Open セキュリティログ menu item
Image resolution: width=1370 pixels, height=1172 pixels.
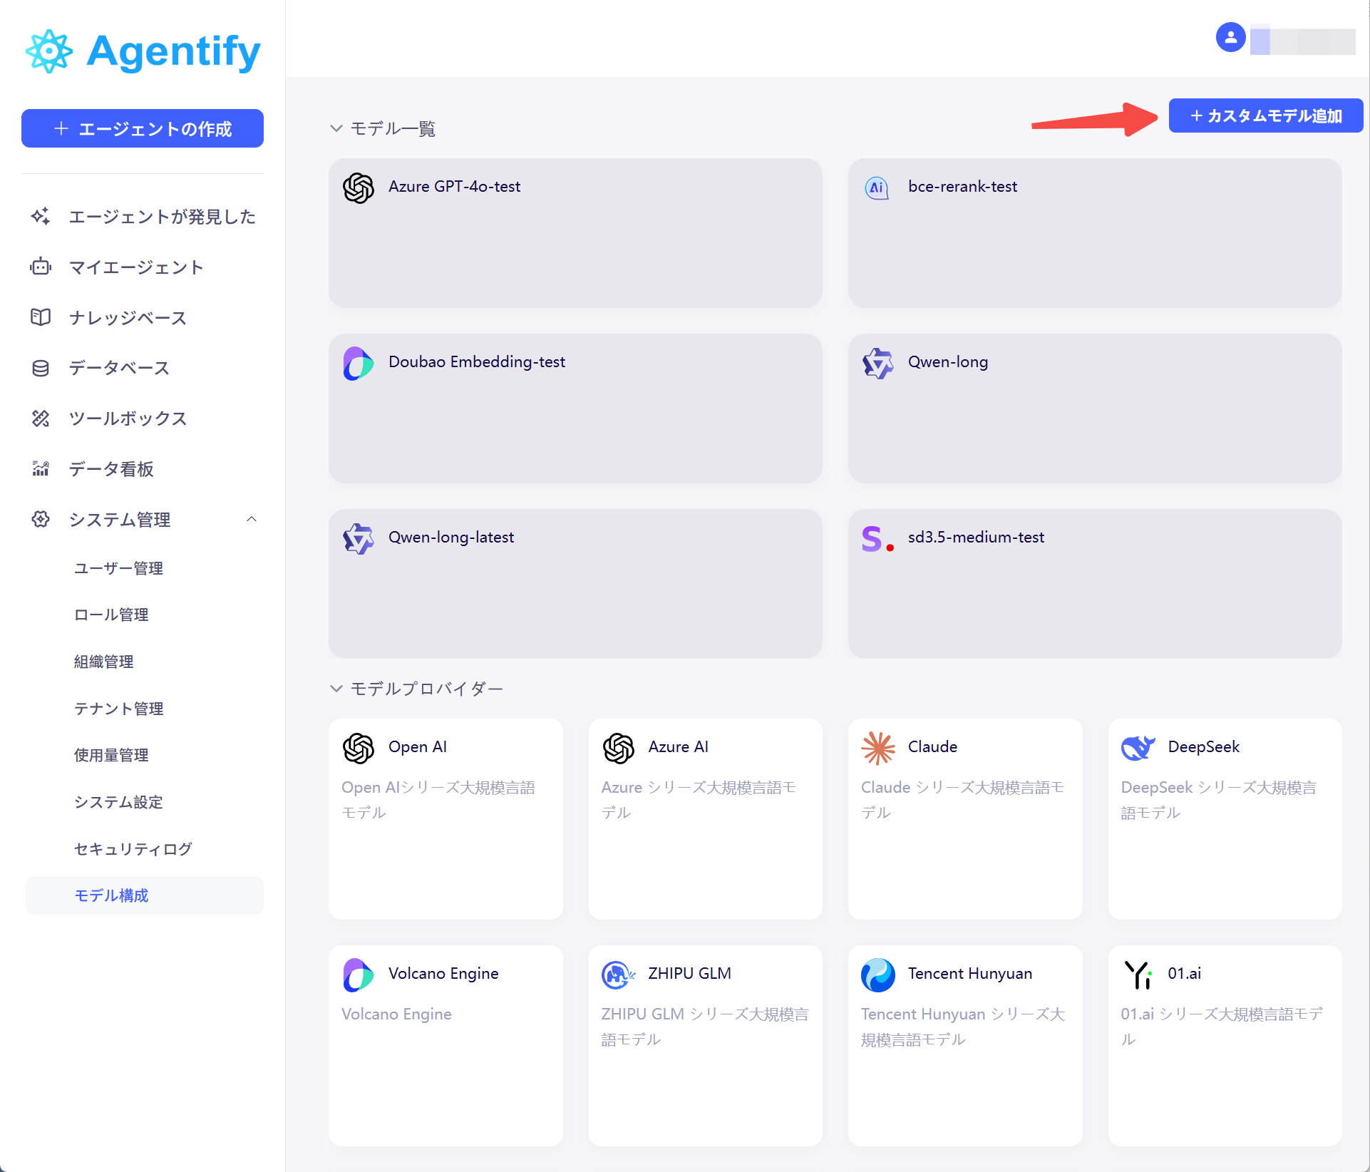coord(133,848)
